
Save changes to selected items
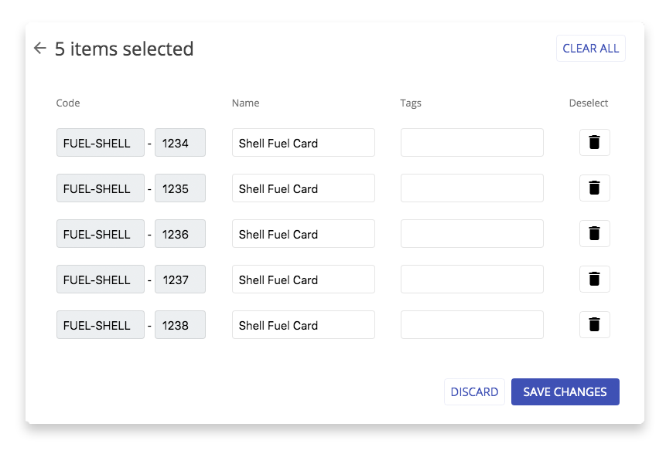(565, 391)
